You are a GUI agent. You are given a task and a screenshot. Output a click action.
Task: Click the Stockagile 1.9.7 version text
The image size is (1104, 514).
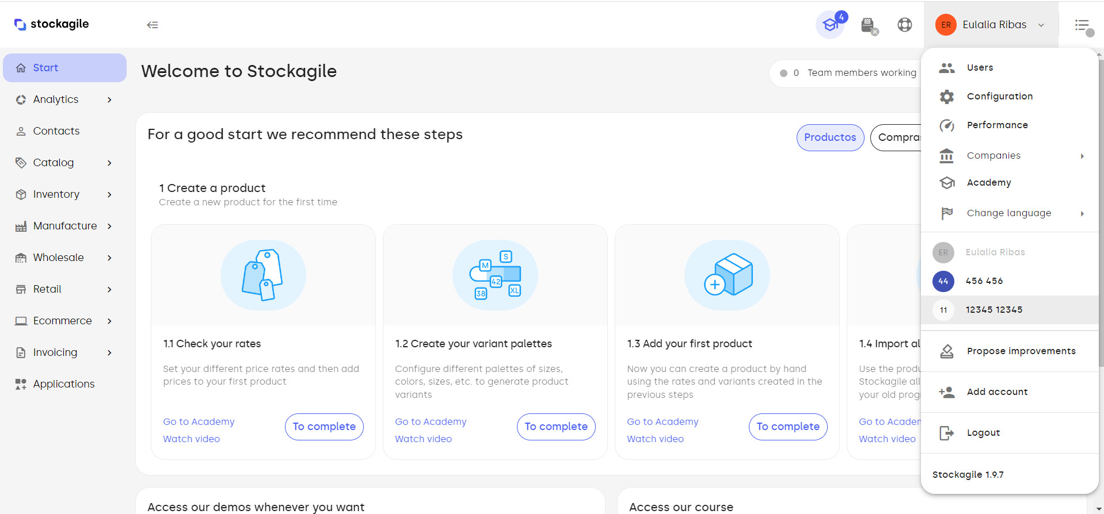coord(968,475)
